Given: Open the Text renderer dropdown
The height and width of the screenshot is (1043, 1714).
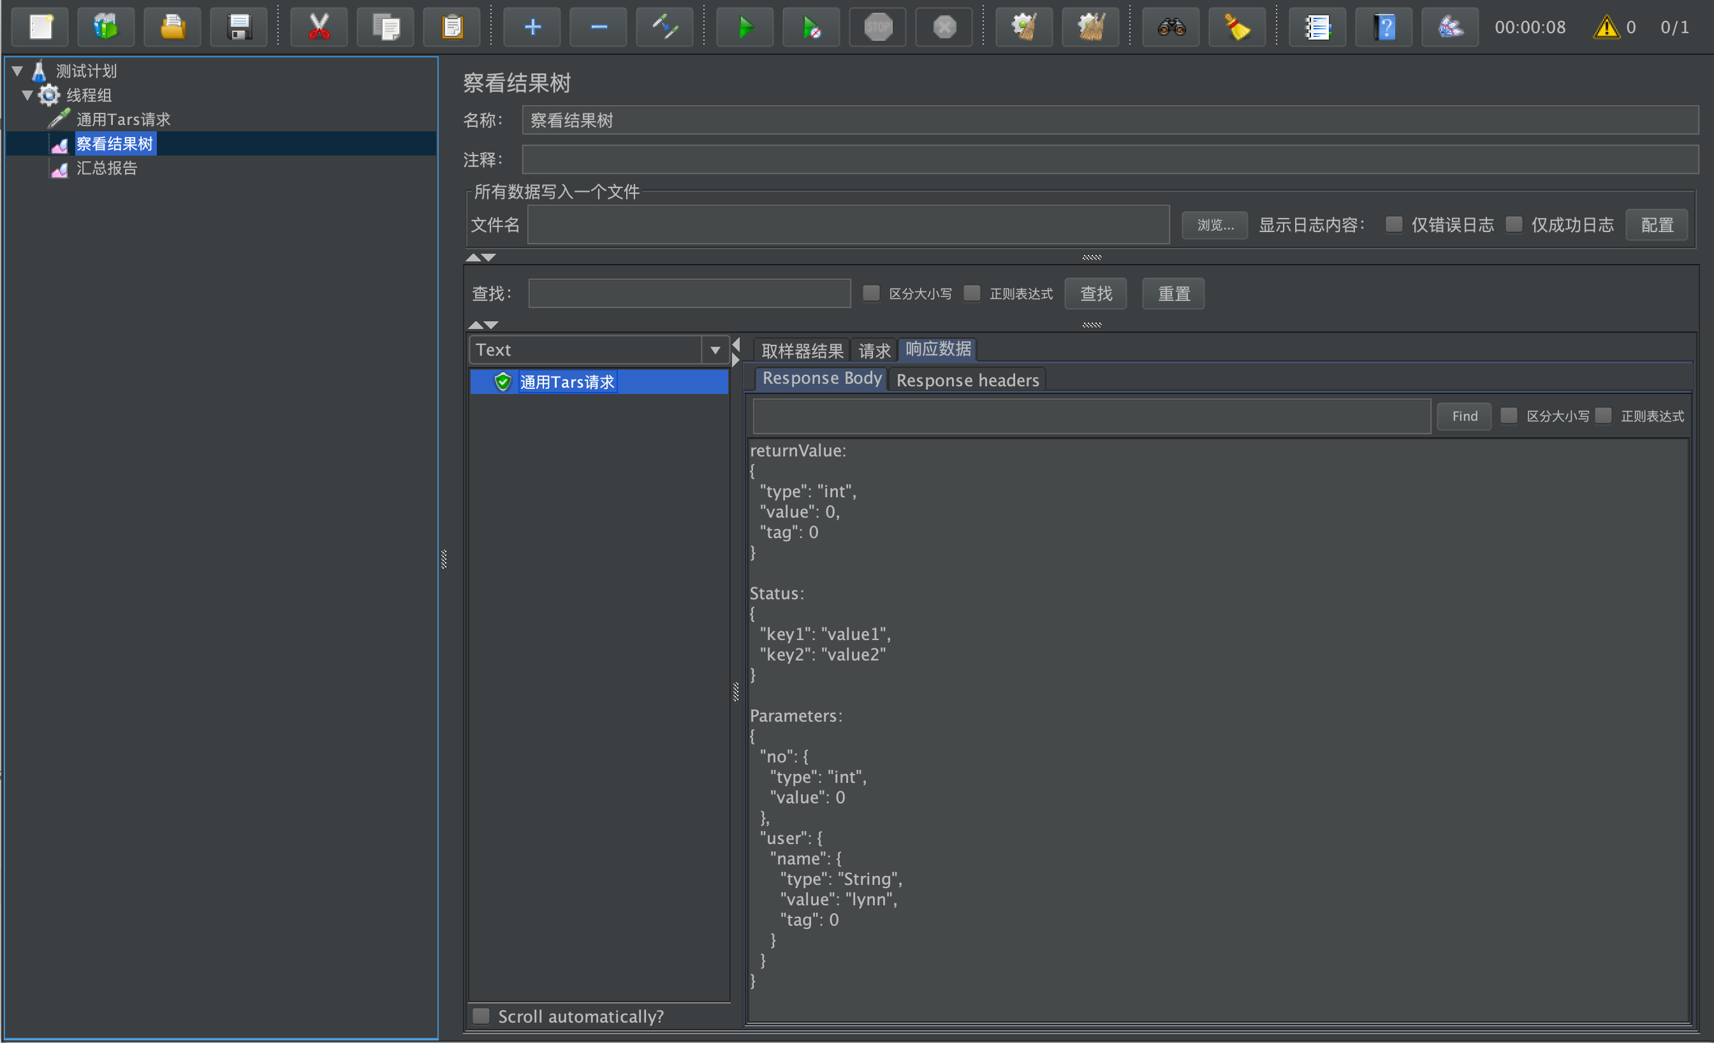Looking at the screenshot, I should (714, 350).
